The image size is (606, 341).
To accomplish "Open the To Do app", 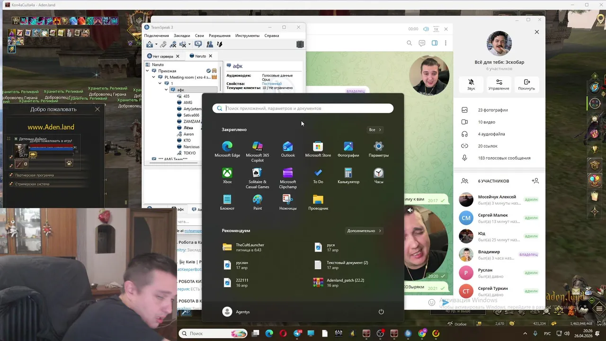I will (x=318, y=175).
